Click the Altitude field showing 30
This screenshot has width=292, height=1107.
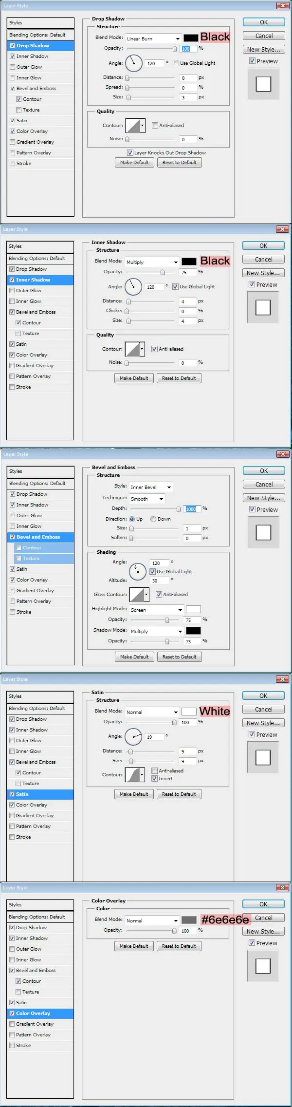click(x=160, y=581)
